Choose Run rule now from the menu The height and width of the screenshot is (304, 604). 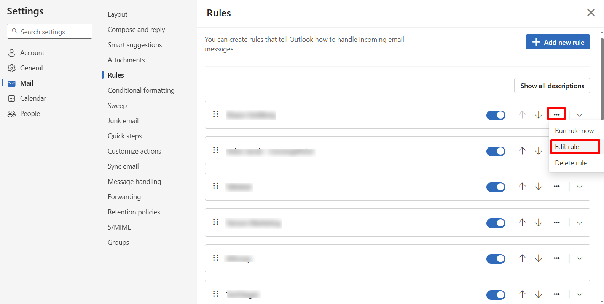(574, 130)
